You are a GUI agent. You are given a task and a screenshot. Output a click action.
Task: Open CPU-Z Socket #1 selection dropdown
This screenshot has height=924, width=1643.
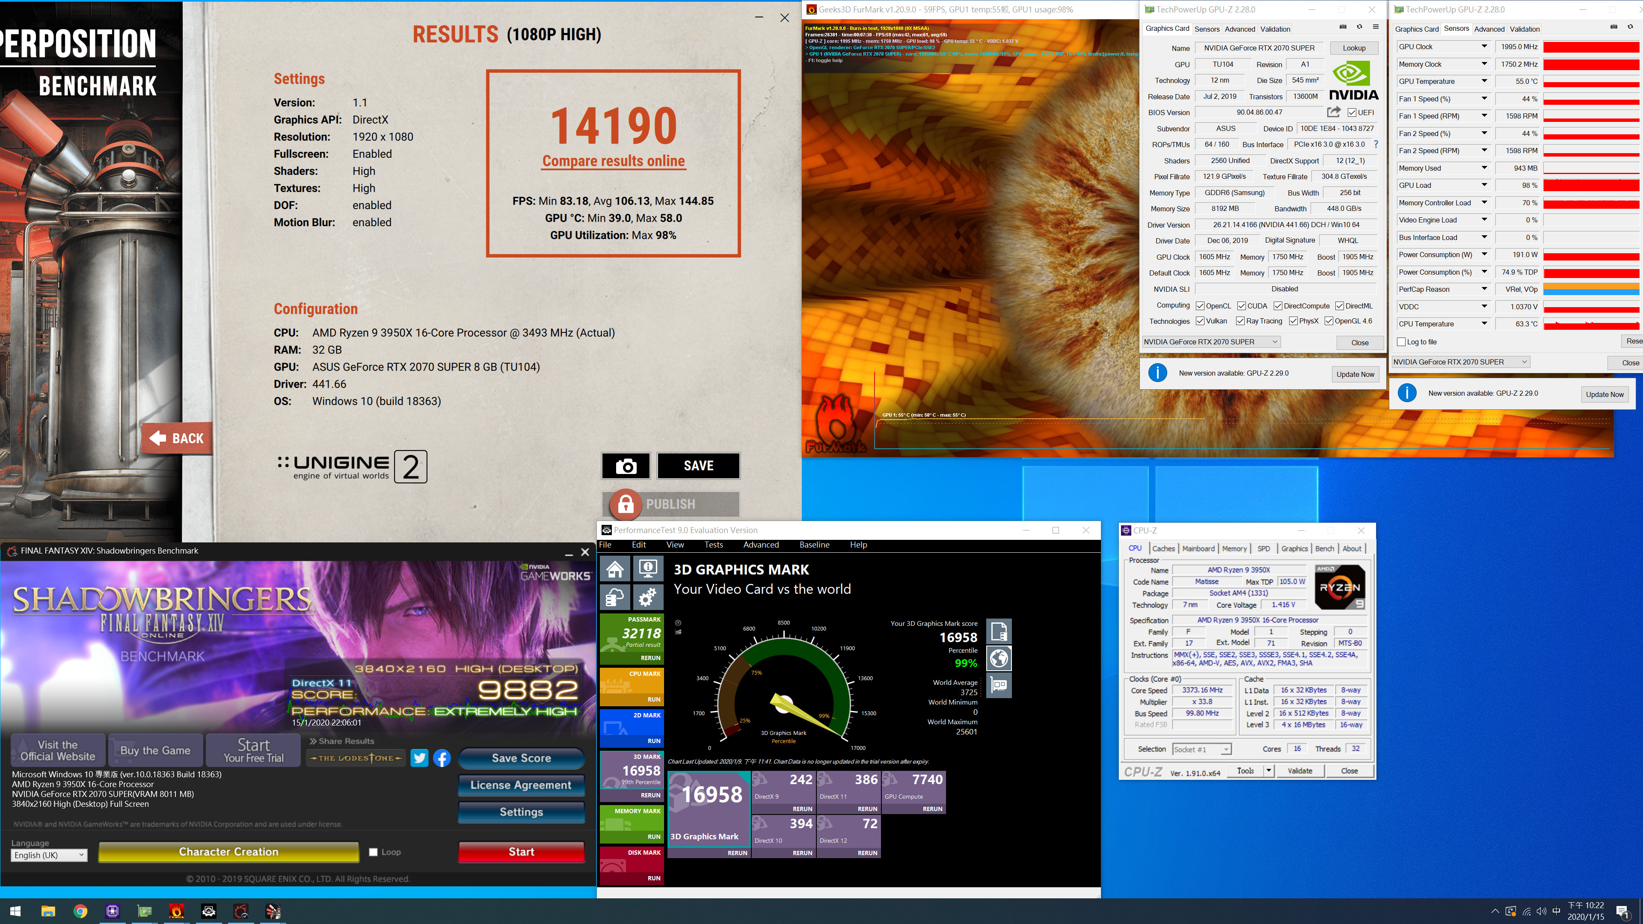point(1201,749)
